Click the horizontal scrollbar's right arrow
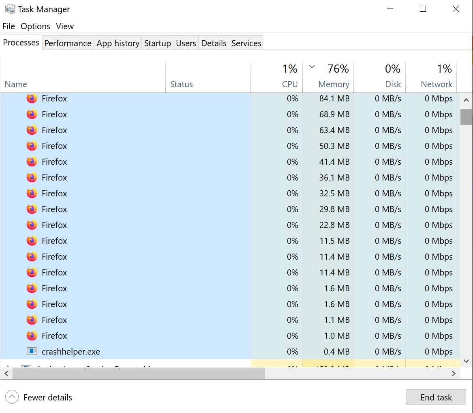Viewport: 473px width, 413px height. [x=454, y=373]
